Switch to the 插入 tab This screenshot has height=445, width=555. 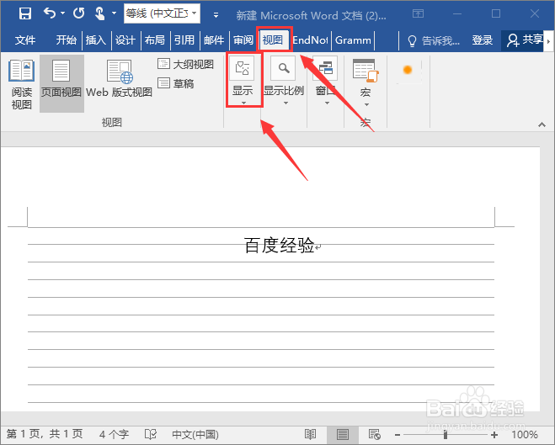point(95,40)
